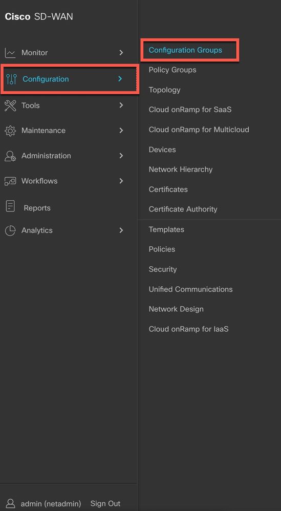Click the Monitor chart icon
Viewport: 281px width, 511px height.
click(10, 53)
